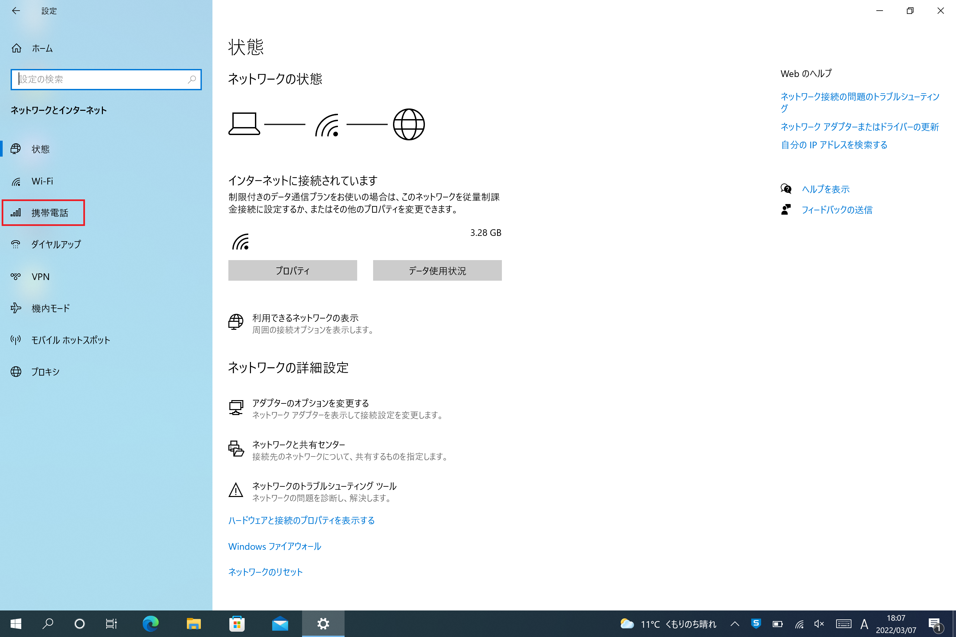The width and height of the screenshot is (956, 637).
Task: Launch Microsoft Edge from the taskbar
Action: pyautogui.click(x=151, y=624)
